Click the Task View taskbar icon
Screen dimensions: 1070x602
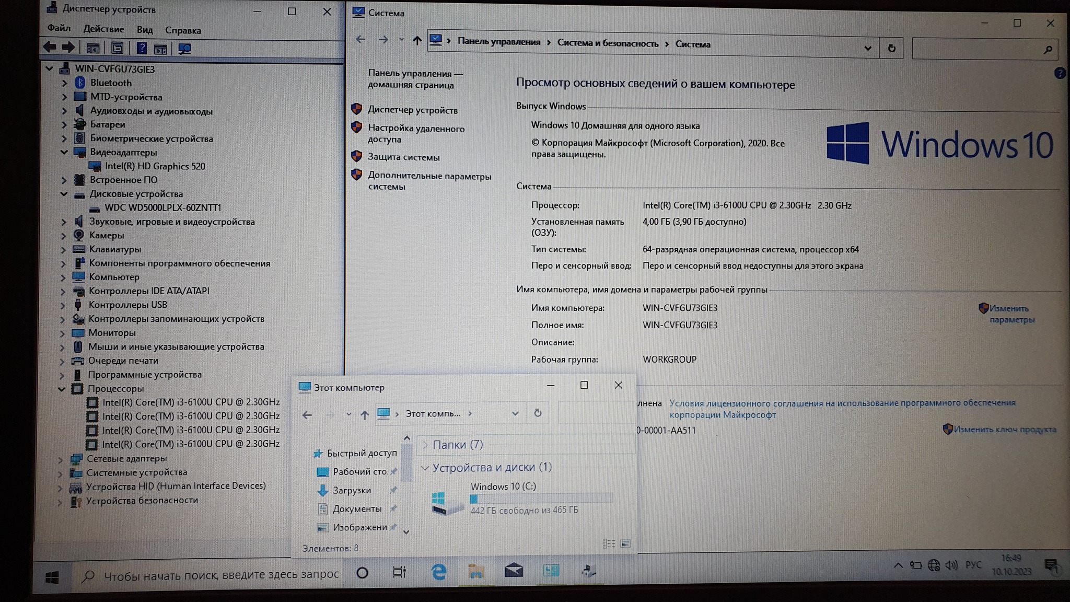pos(399,573)
